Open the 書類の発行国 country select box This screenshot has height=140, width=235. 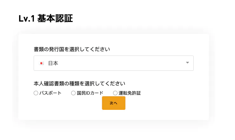click(114, 63)
